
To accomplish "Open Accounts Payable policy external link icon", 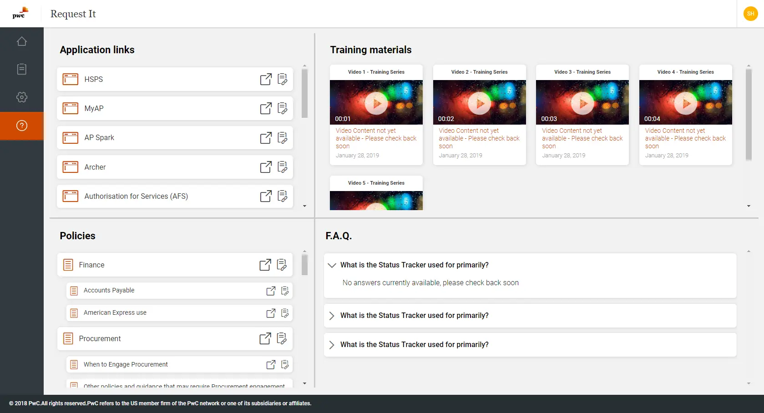I will pyautogui.click(x=271, y=291).
